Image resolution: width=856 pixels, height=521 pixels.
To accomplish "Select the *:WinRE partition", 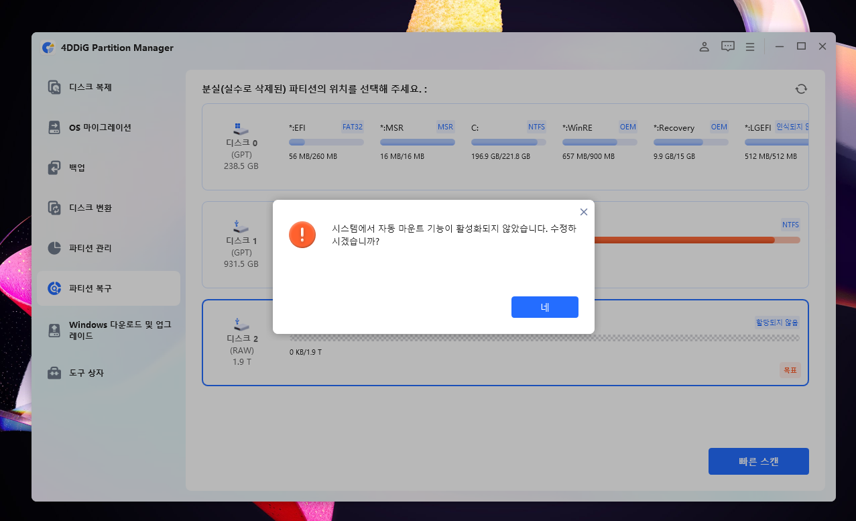I will tap(600, 141).
